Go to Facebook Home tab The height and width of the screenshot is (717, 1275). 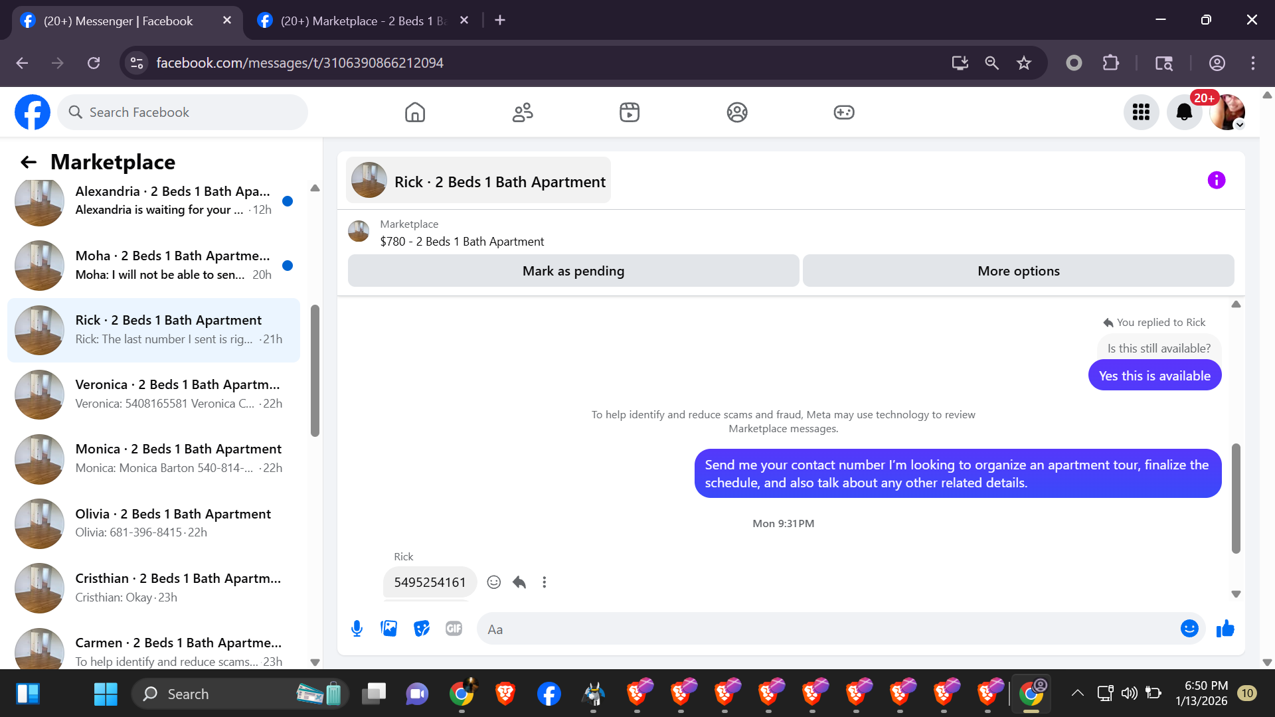[x=415, y=112]
